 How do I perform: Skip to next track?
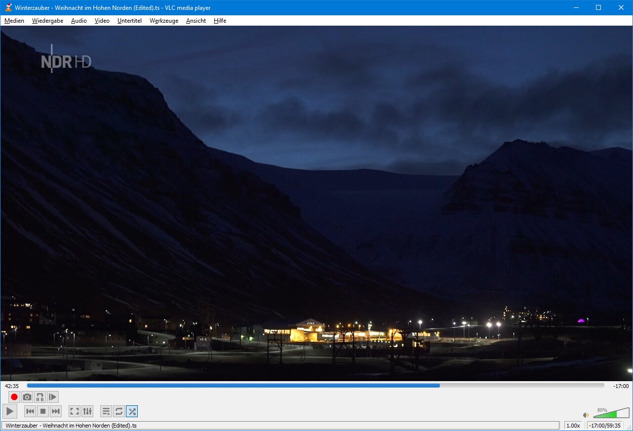click(56, 411)
